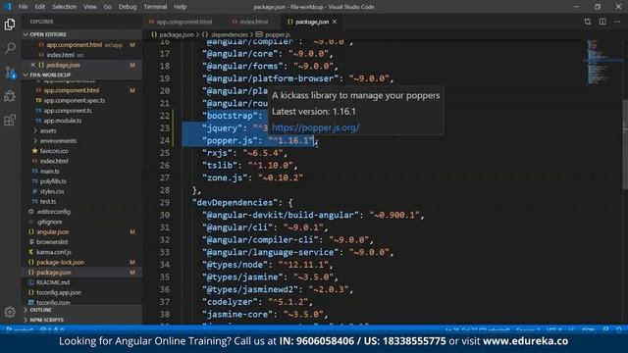The image size is (628, 353).
Task: Expand the NPM Scripts section
Action: pos(81,320)
